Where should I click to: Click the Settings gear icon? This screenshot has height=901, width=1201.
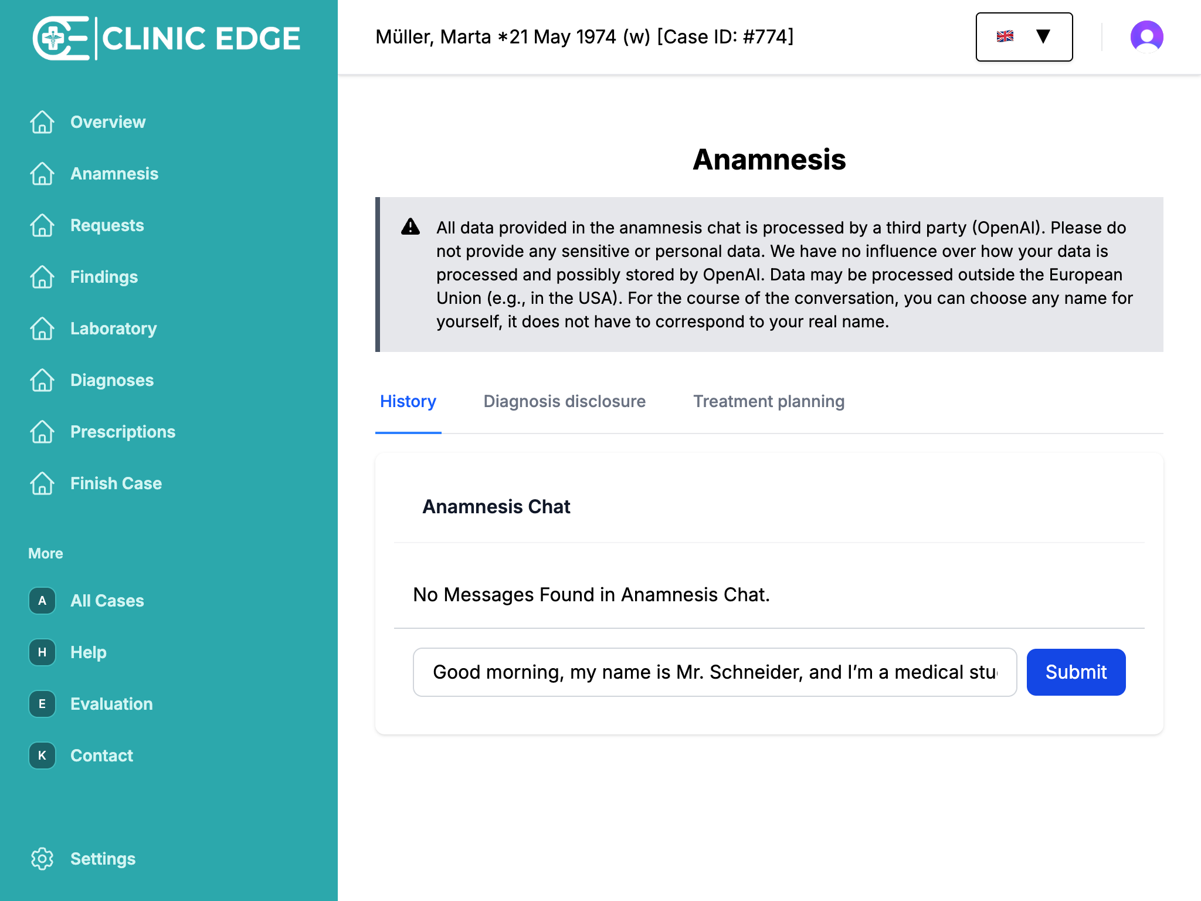(42, 859)
